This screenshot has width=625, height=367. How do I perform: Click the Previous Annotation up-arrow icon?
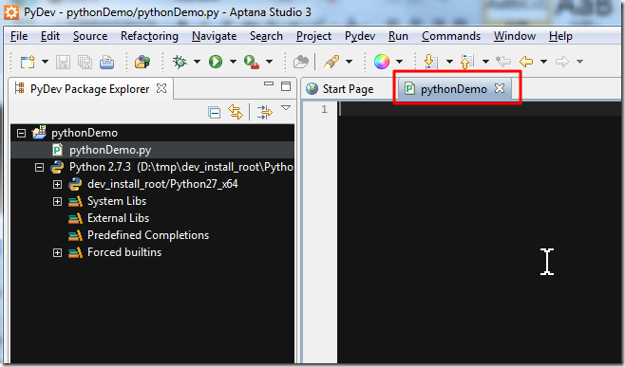[x=466, y=62]
